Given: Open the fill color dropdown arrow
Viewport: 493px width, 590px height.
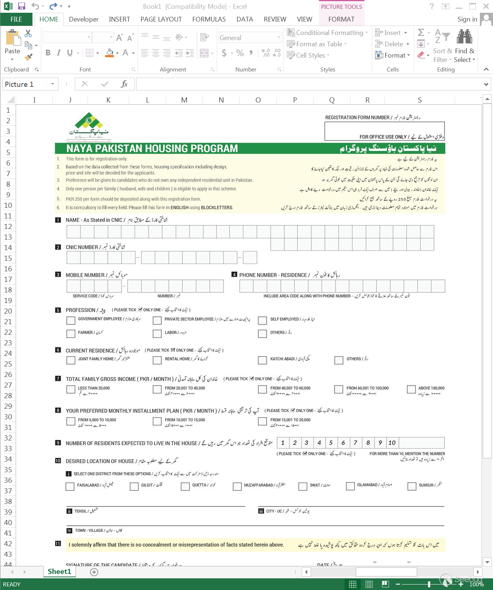Looking at the screenshot, I should [117, 53].
